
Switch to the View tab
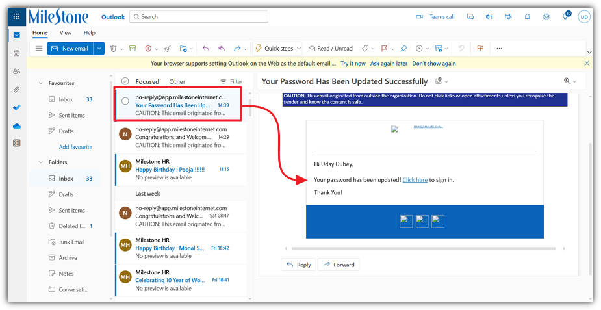(66, 33)
